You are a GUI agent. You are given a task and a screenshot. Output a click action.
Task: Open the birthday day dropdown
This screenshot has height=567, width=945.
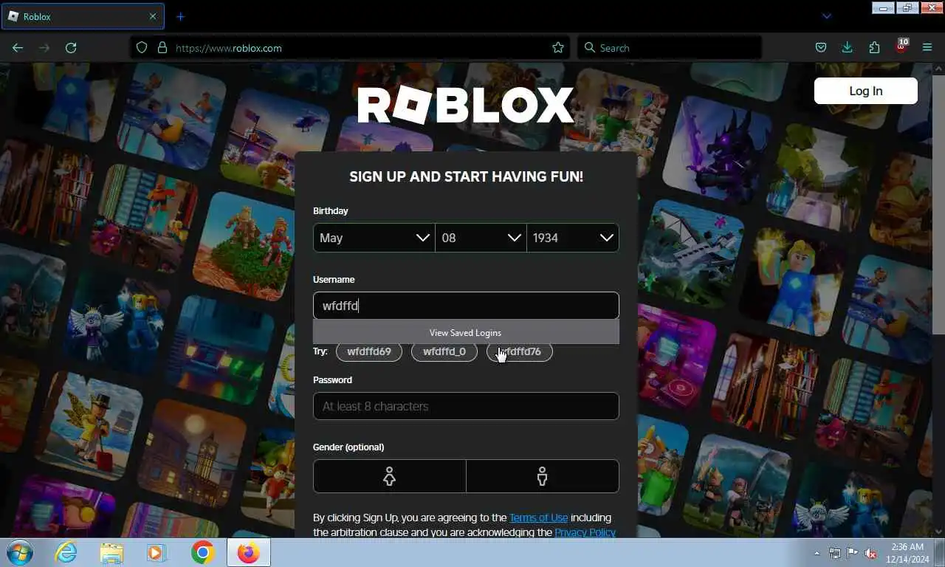pos(481,238)
